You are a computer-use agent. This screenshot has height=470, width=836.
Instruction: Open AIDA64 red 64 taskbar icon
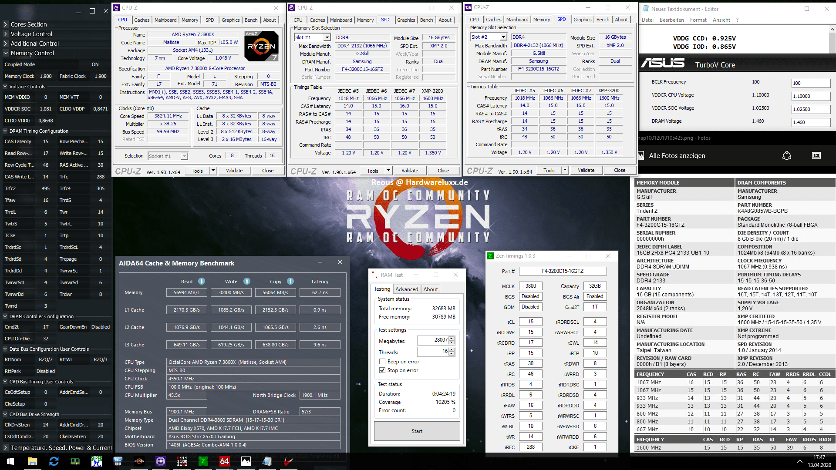coord(225,461)
